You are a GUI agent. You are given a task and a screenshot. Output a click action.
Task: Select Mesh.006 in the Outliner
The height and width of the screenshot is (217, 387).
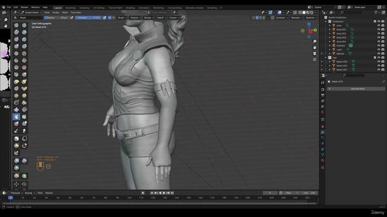342,66
